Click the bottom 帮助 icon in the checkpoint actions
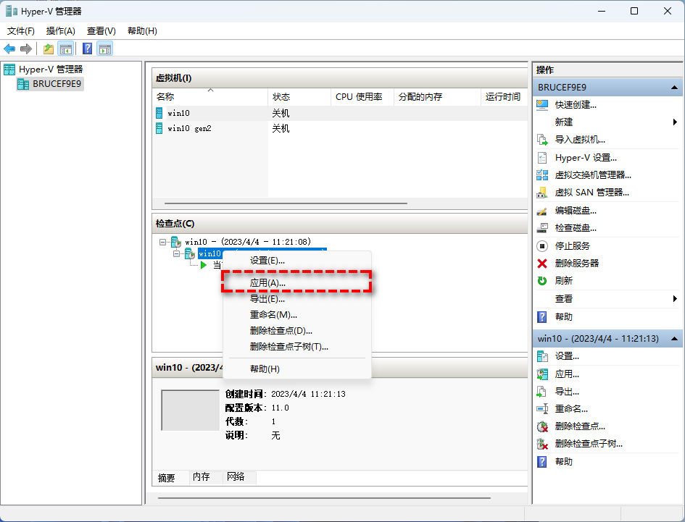685x522 pixels. pyautogui.click(x=542, y=462)
